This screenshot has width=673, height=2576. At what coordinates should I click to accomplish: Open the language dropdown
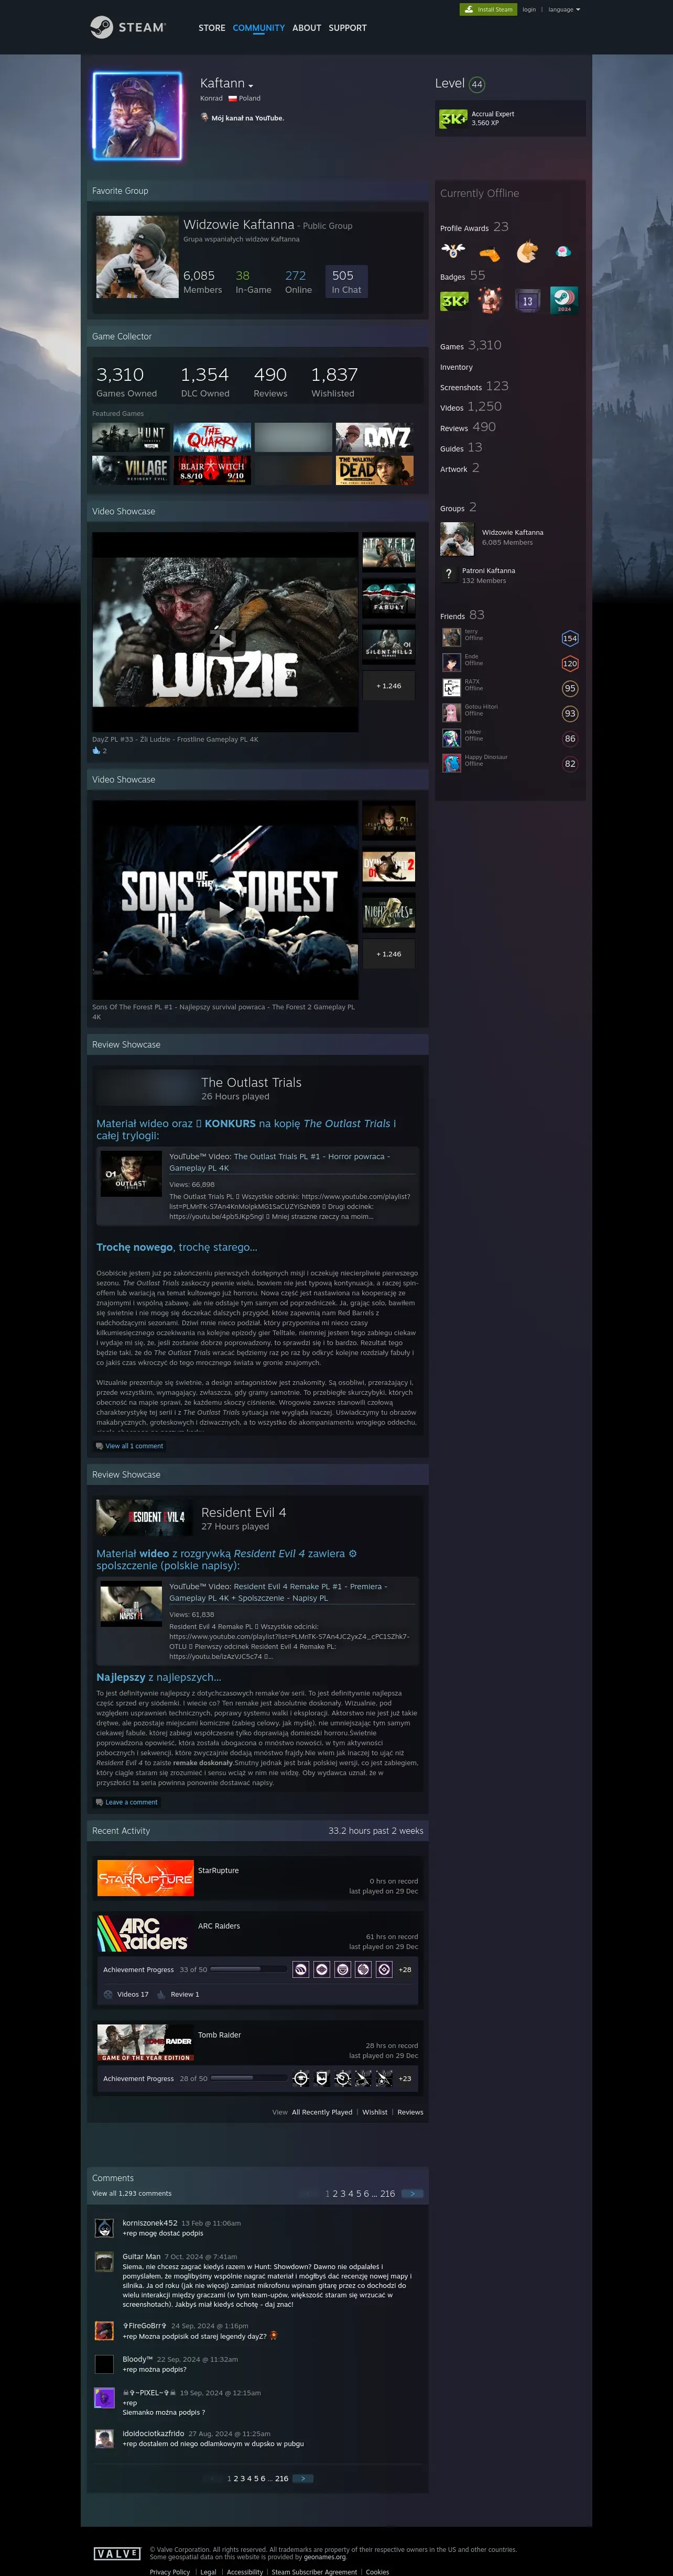(564, 10)
